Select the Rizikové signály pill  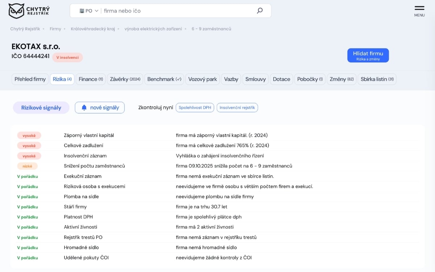41,108
